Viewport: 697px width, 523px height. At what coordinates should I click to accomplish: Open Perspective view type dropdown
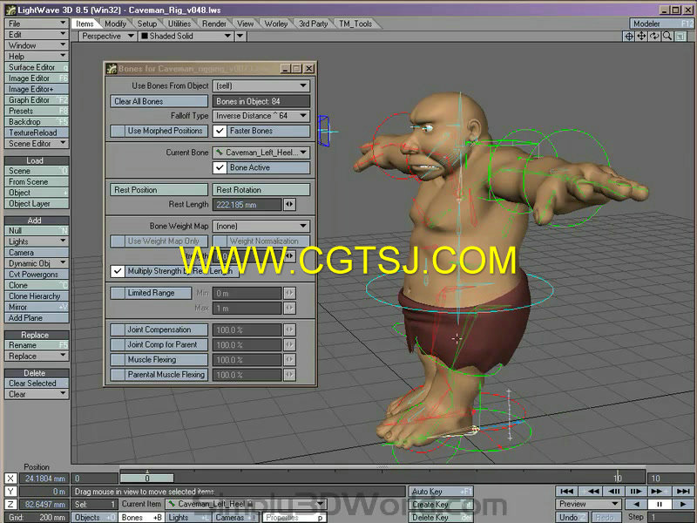(x=107, y=36)
